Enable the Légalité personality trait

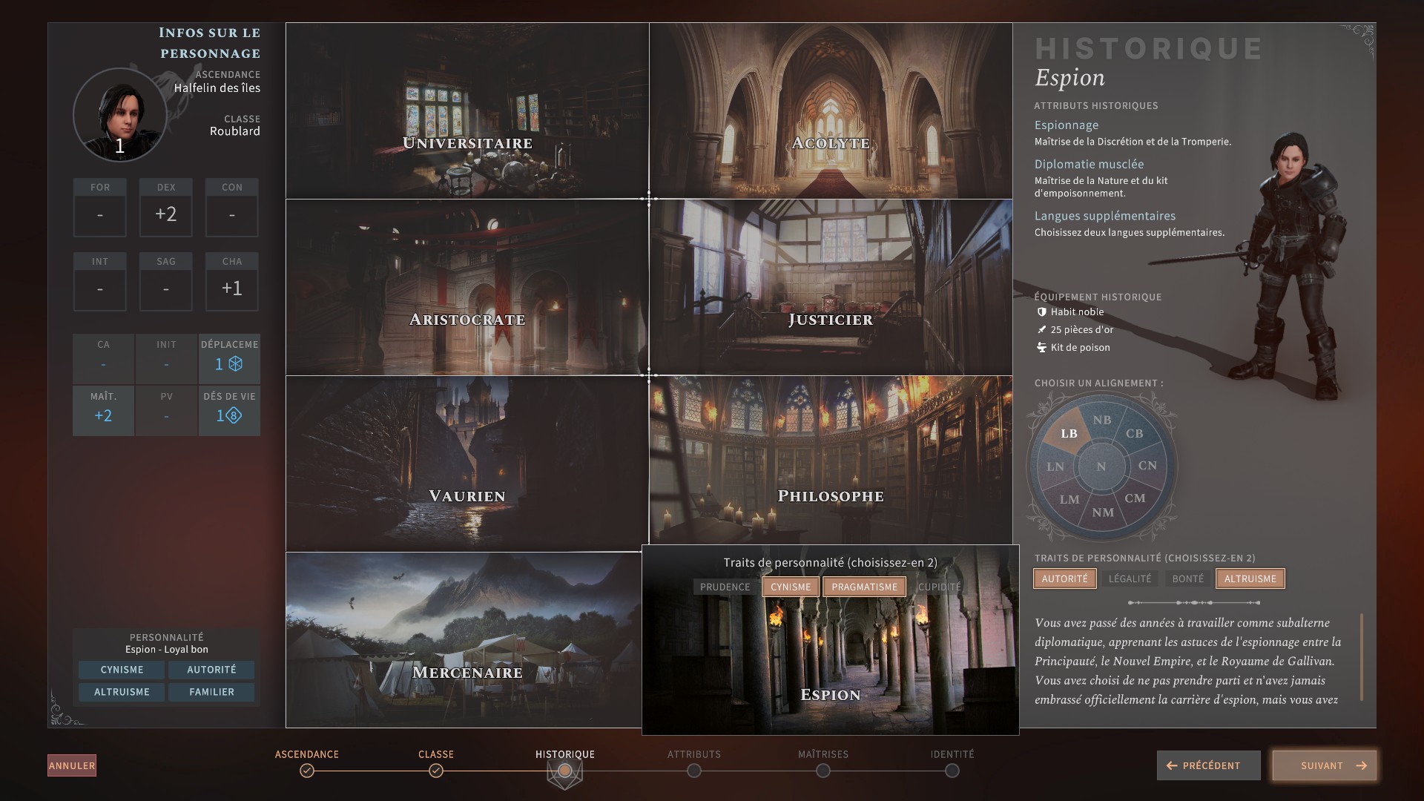click(x=1130, y=578)
